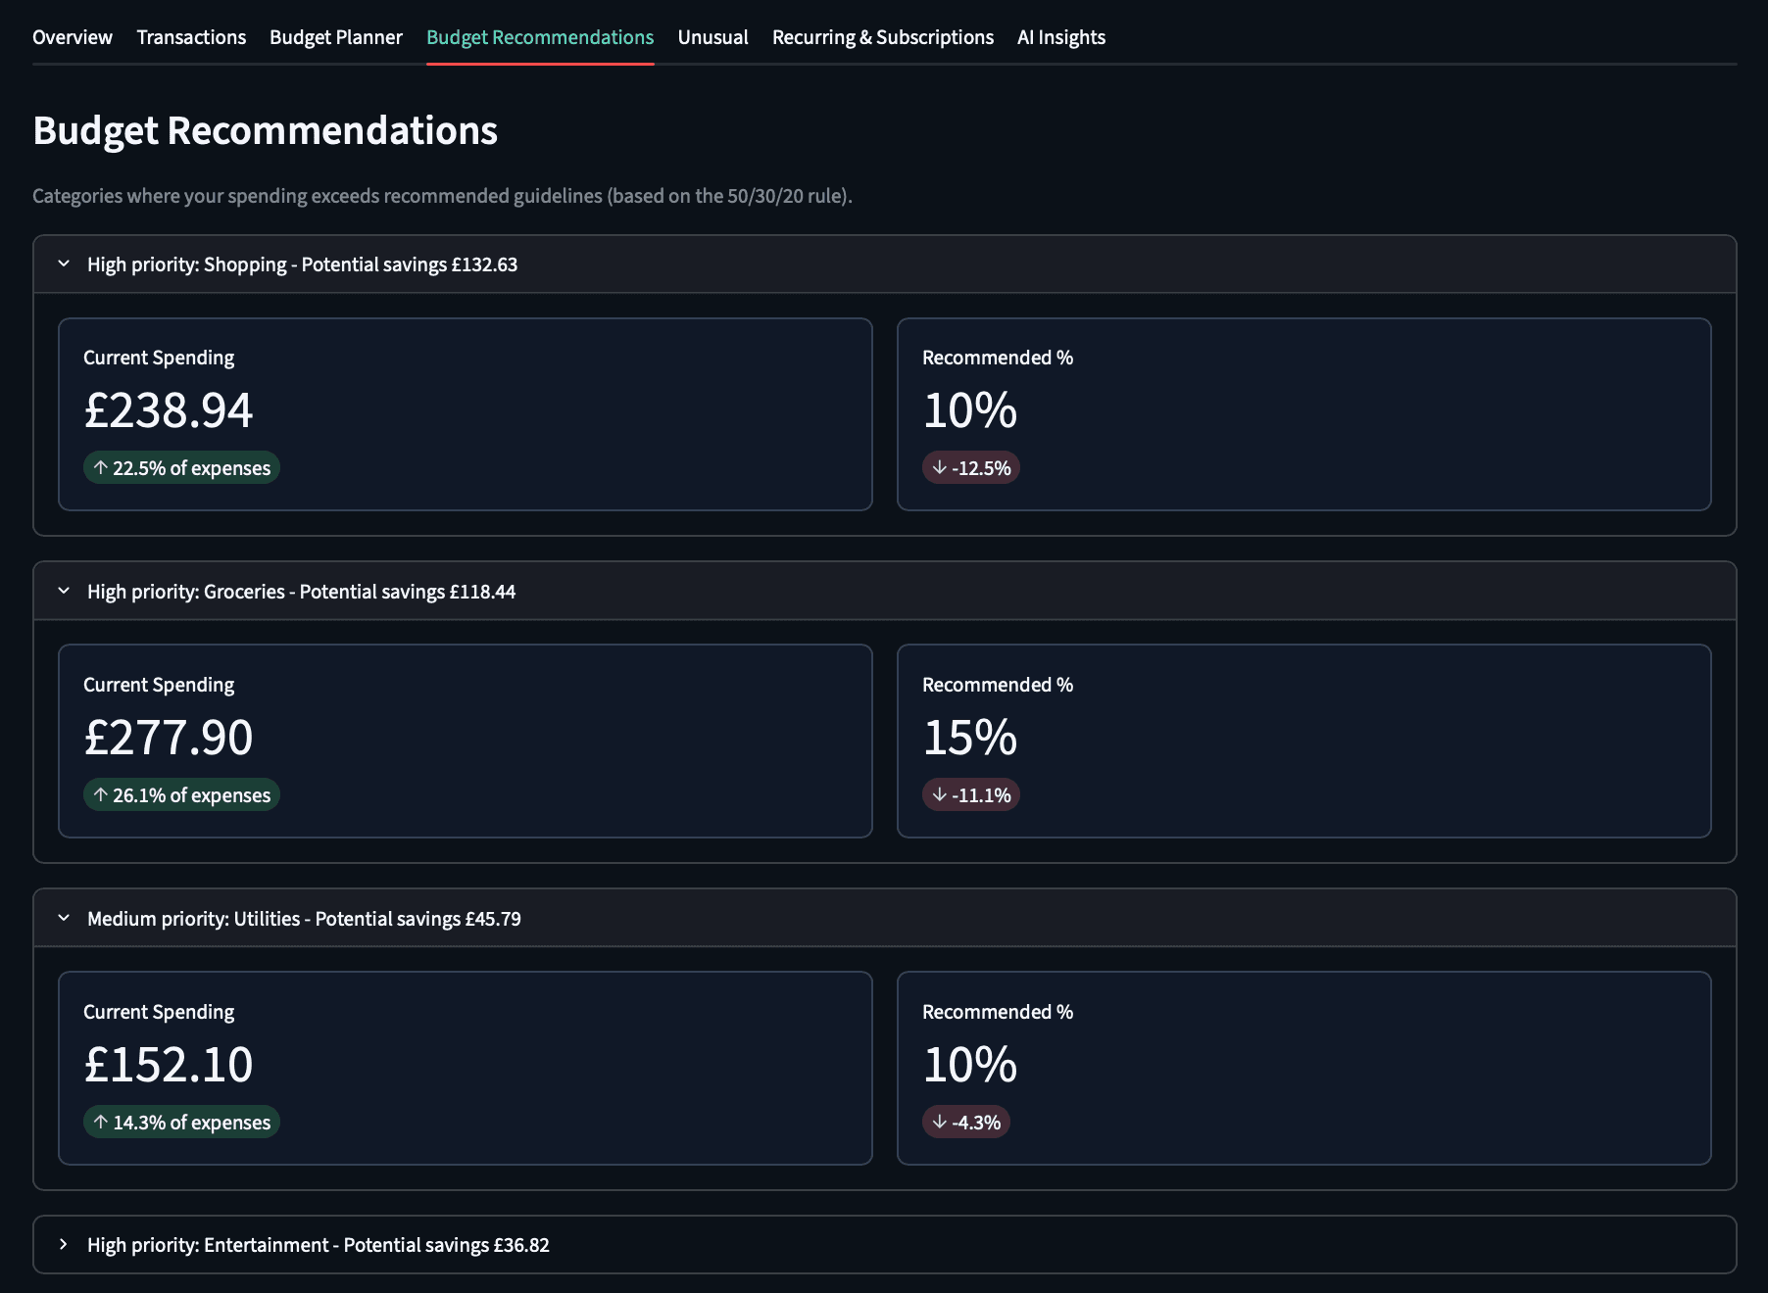1768x1293 pixels.
Task: Click the Groceries Recommended % label
Action: pos(998,685)
